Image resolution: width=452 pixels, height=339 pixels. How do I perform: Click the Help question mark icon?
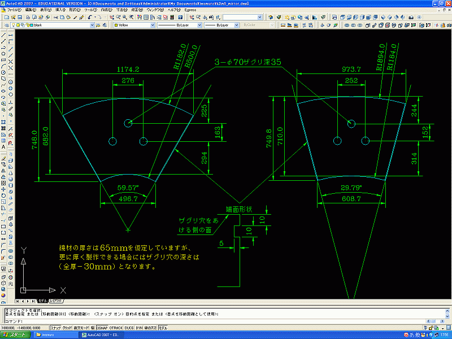point(180,18)
